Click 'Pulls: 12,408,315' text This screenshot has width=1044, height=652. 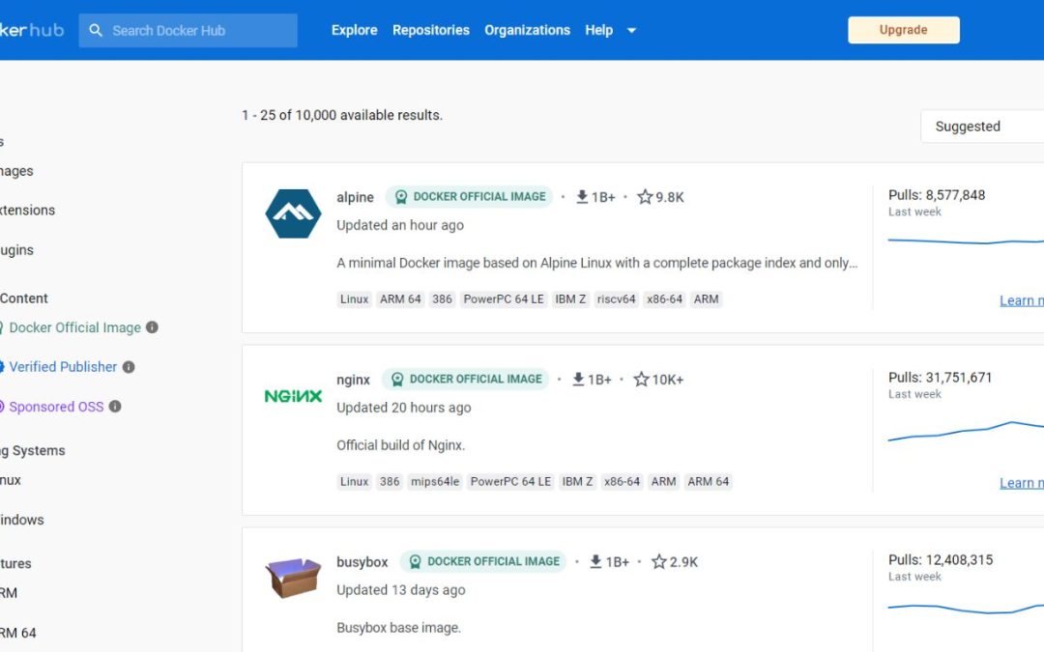coord(941,559)
